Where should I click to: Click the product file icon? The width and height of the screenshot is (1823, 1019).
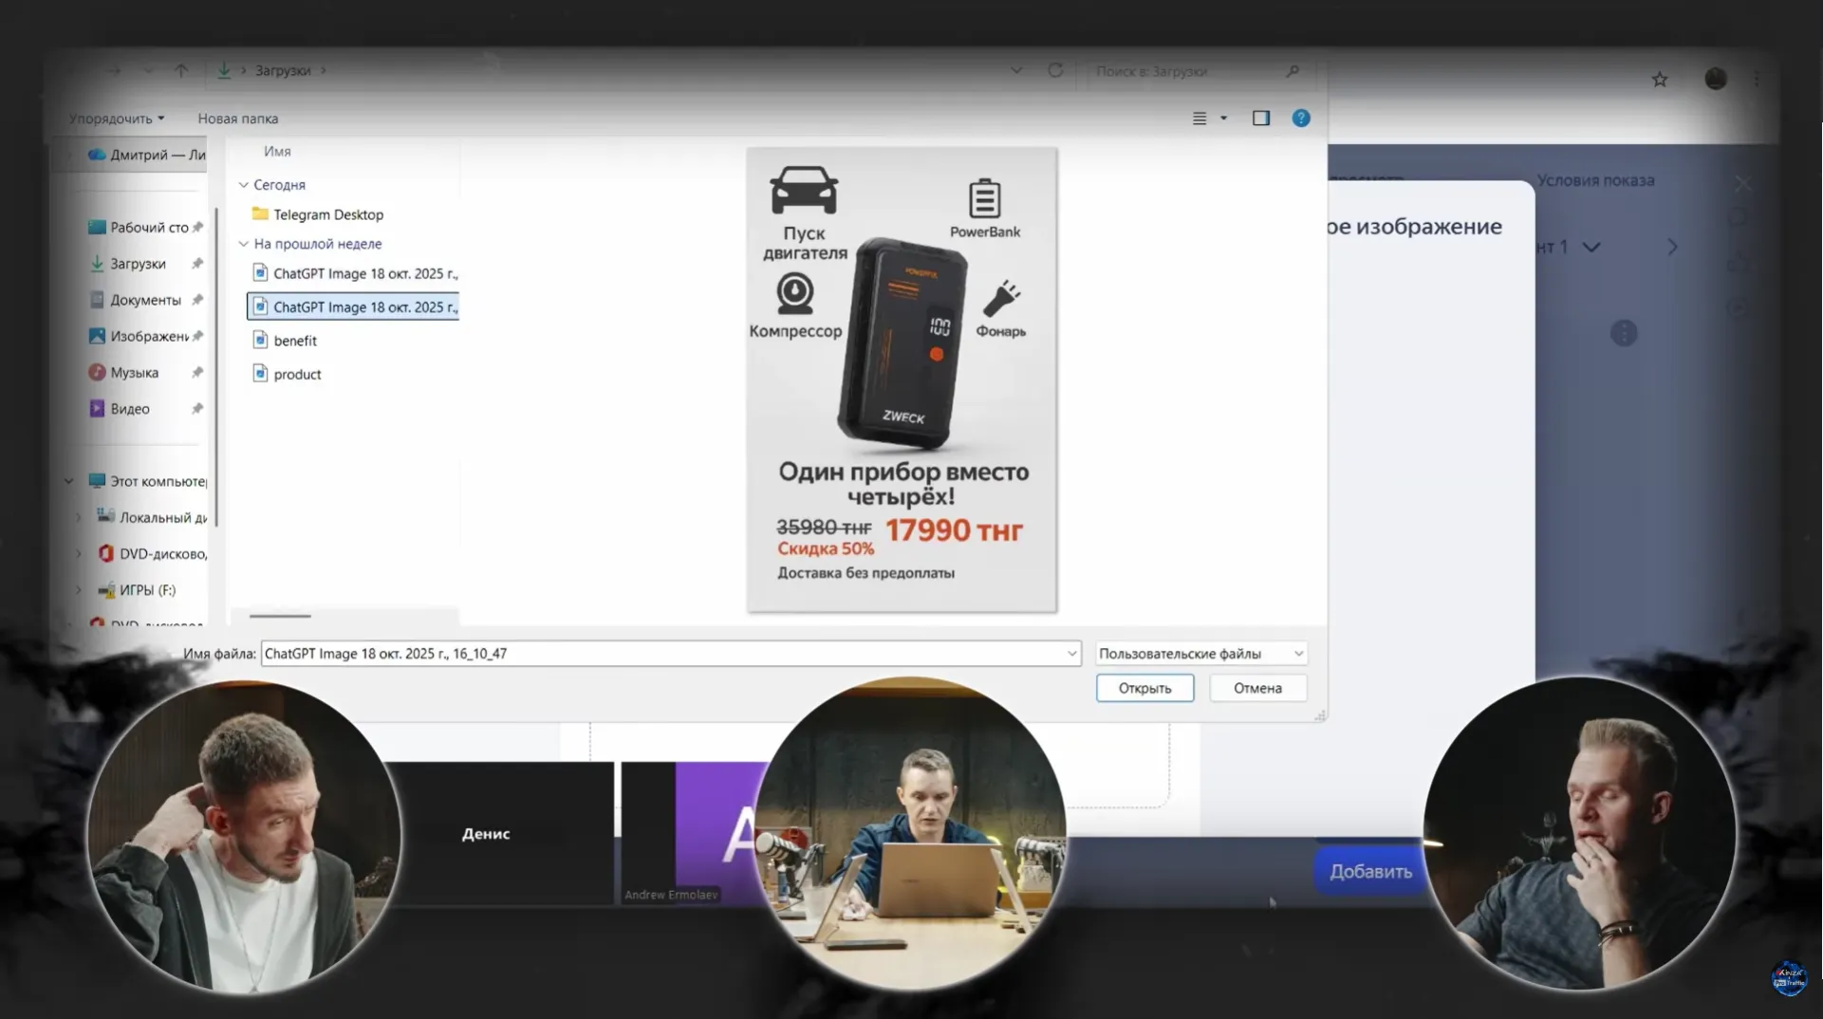[260, 373]
